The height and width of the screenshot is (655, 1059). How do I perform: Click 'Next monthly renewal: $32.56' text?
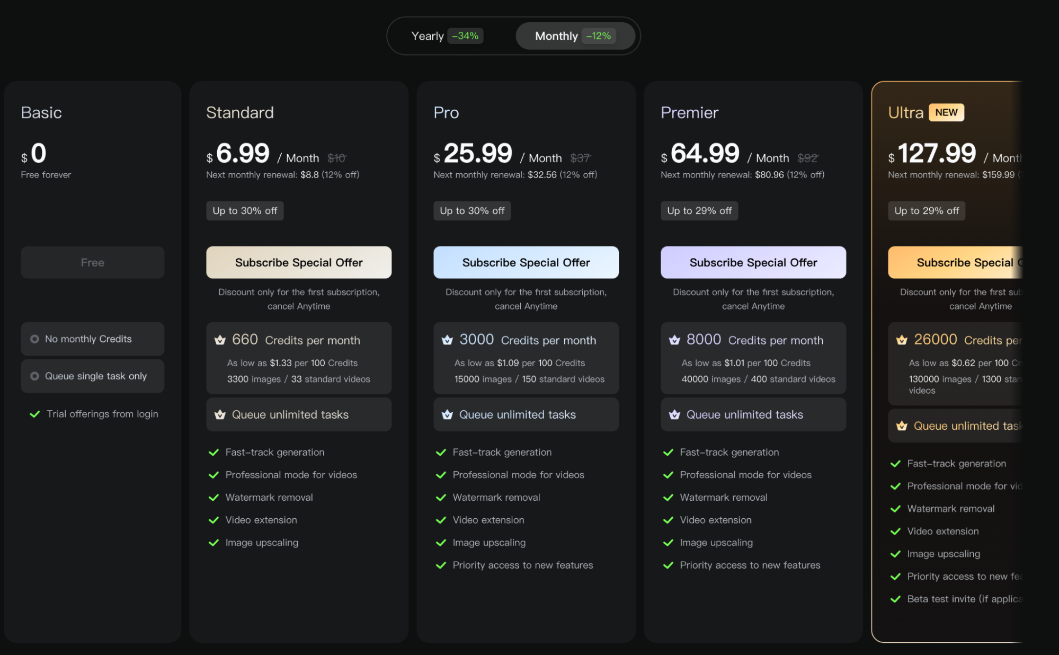[495, 175]
